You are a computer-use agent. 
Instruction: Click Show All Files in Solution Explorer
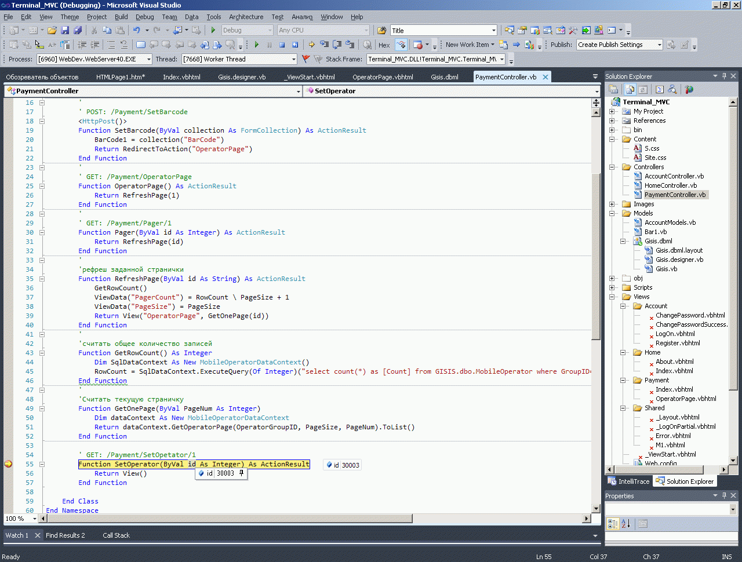click(x=630, y=89)
